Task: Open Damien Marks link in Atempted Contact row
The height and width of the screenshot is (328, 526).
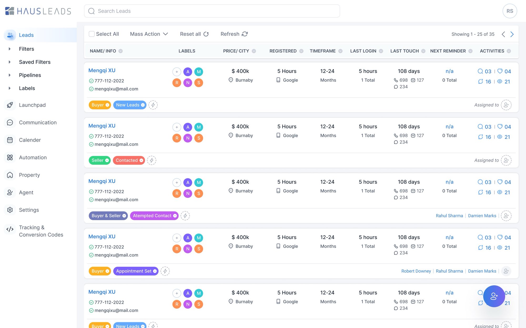Action: tap(482, 216)
